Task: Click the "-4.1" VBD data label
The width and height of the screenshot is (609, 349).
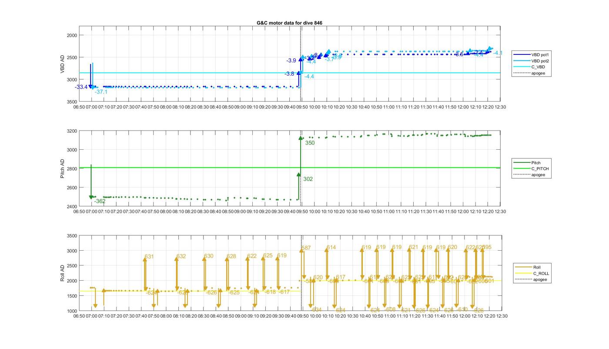Action: [498, 53]
